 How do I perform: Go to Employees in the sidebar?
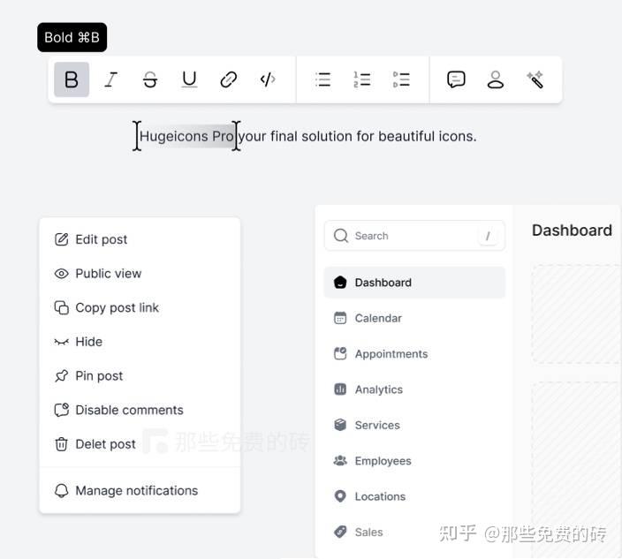[x=415, y=461]
